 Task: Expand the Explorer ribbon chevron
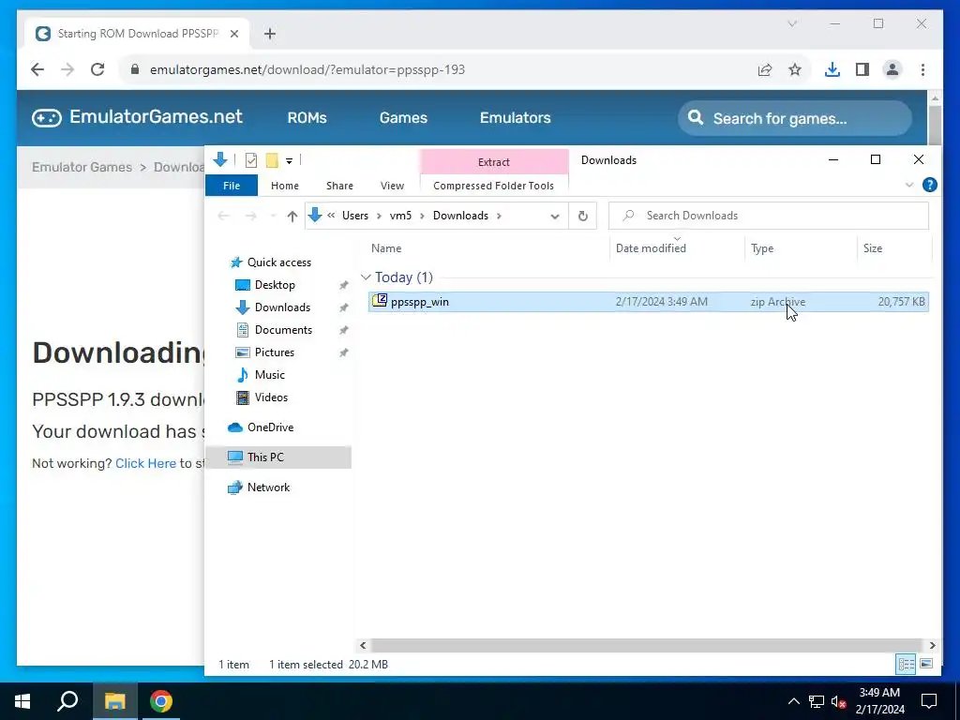(909, 185)
